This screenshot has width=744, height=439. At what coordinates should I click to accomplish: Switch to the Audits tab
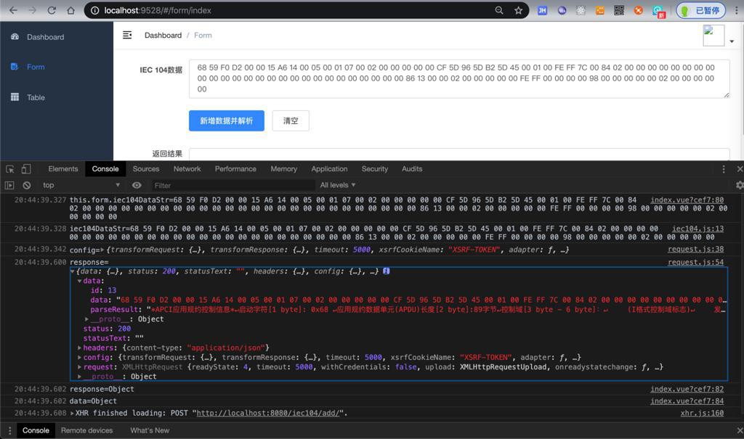412,169
